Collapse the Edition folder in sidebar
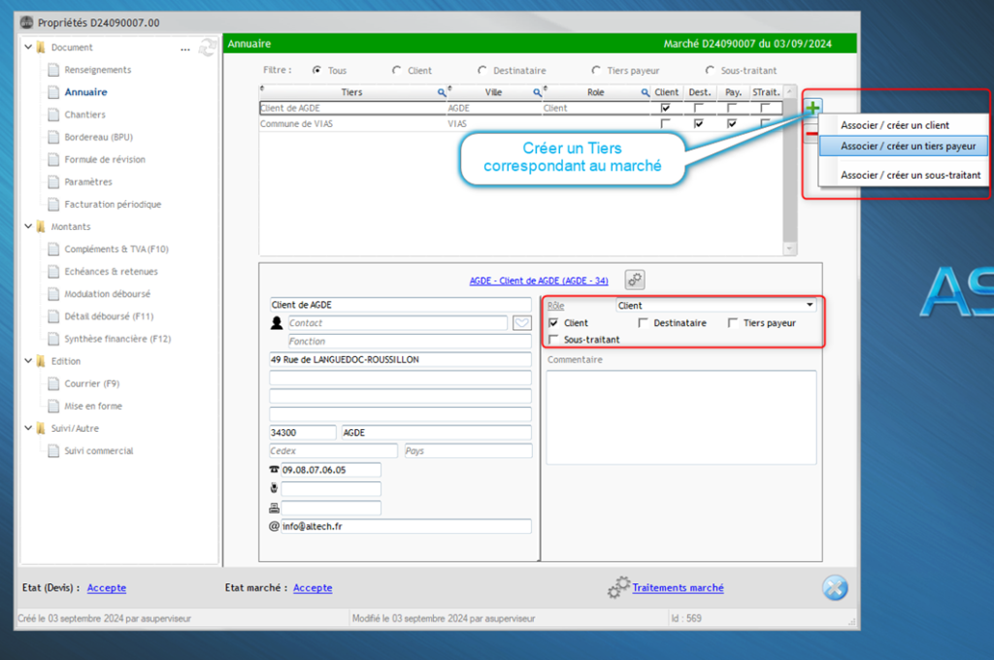The image size is (994, 660). (27, 361)
